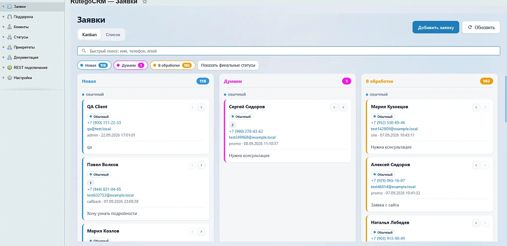Open the Документация sidebar icon

click(x=9, y=57)
